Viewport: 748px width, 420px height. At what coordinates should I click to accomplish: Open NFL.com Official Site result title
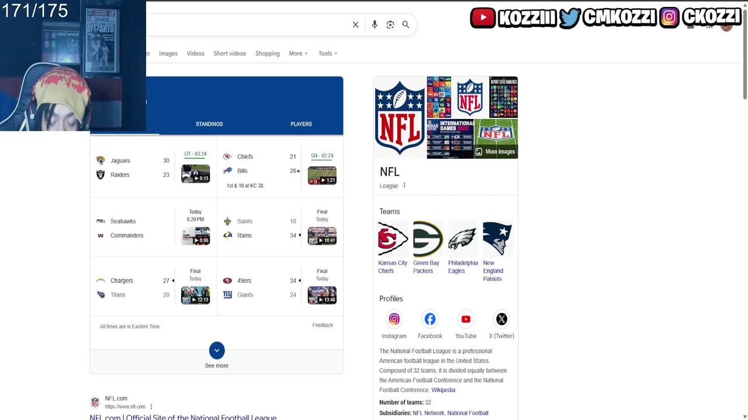pyautogui.click(x=183, y=417)
